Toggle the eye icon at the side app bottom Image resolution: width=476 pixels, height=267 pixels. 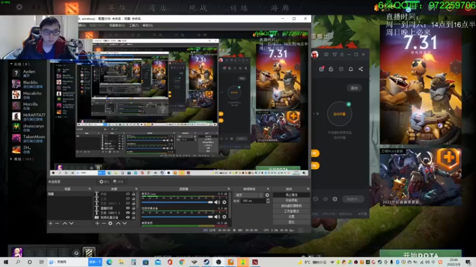click(x=325, y=199)
